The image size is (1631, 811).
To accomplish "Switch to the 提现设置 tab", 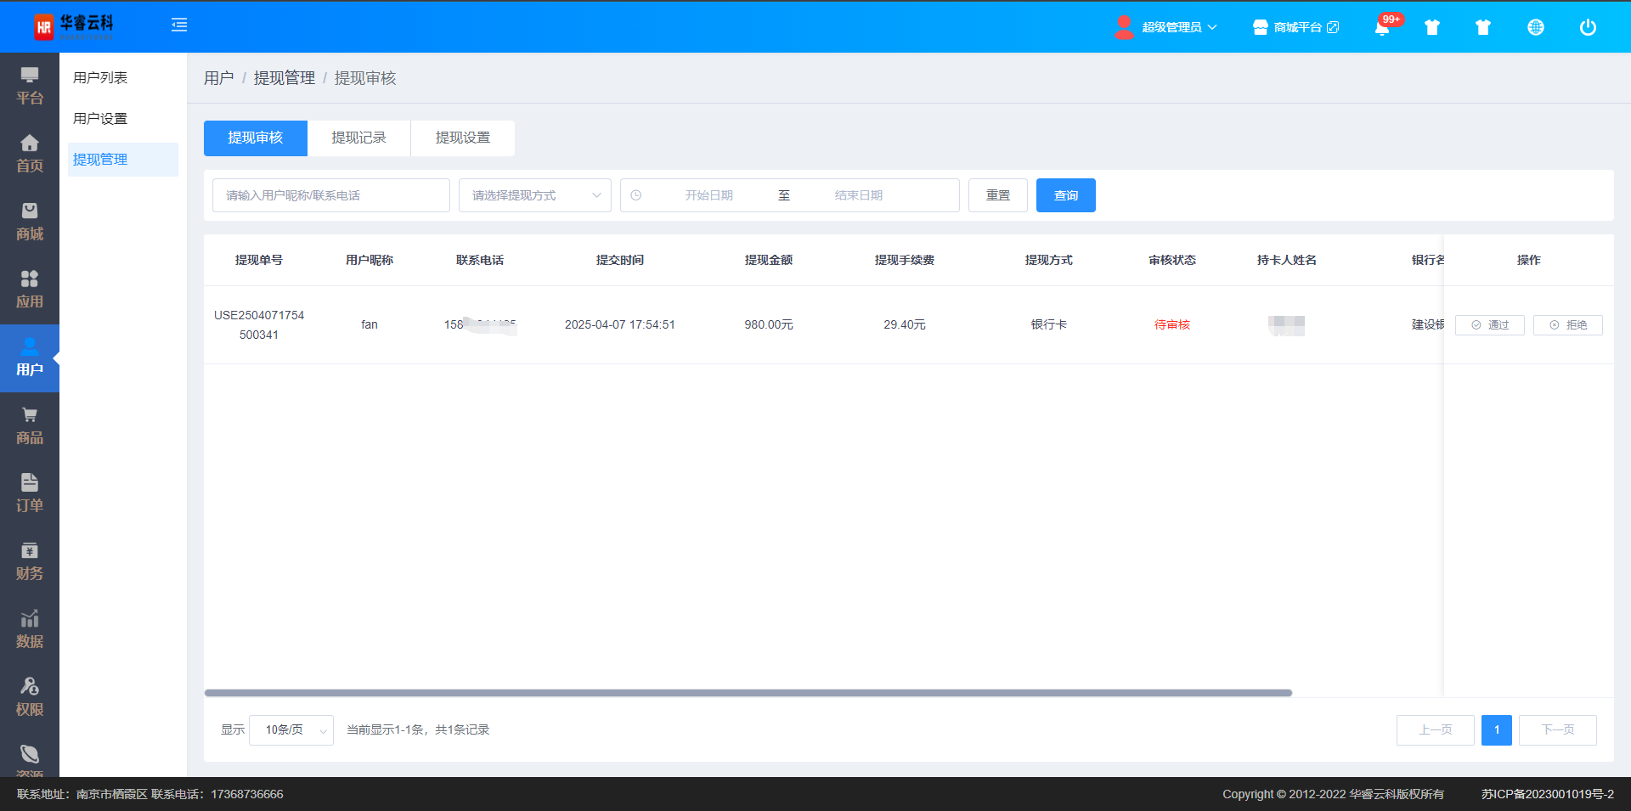I will (462, 138).
